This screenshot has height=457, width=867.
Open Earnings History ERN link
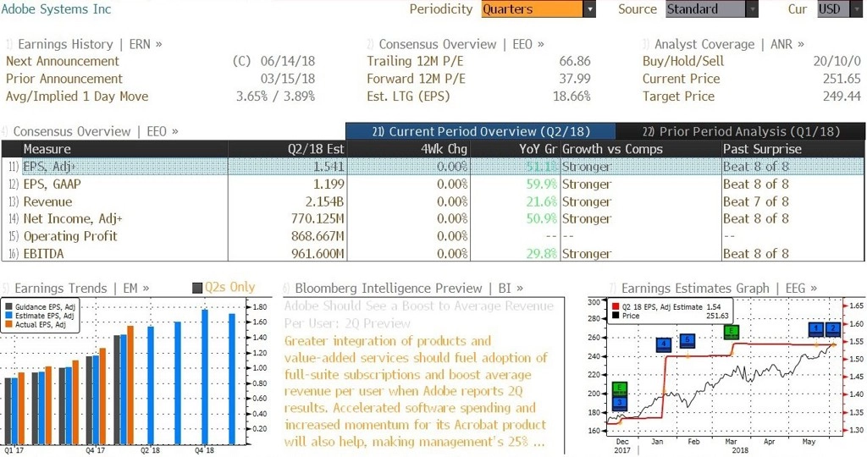(90, 44)
